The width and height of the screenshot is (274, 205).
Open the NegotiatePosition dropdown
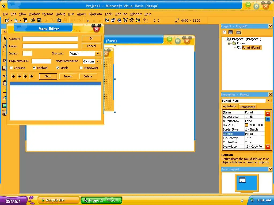pos(98,61)
